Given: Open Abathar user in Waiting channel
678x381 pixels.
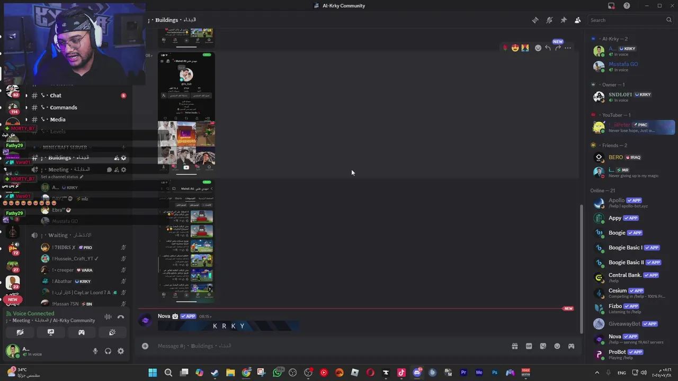Looking at the screenshot, I should coord(84,282).
